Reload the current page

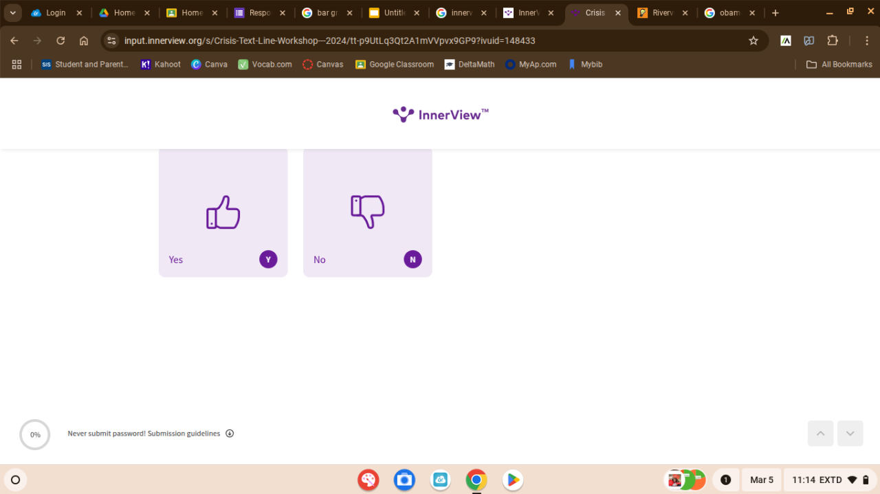60,41
